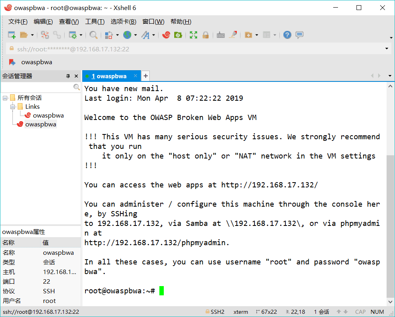Viewport: 395px width, 317px height.
Task: Click the globe Encoding toolbar icon
Action: tap(127, 35)
